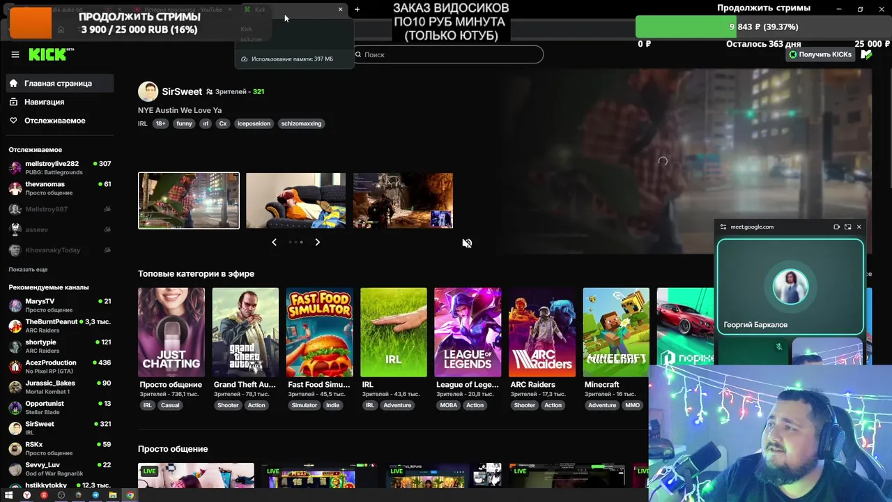The height and width of the screenshot is (502, 892).
Task: Open Главная страница in sidebar
Action: (60, 83)
